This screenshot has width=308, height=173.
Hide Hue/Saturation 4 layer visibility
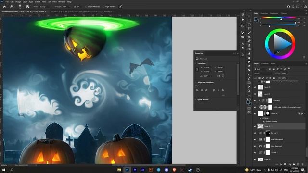255,140
